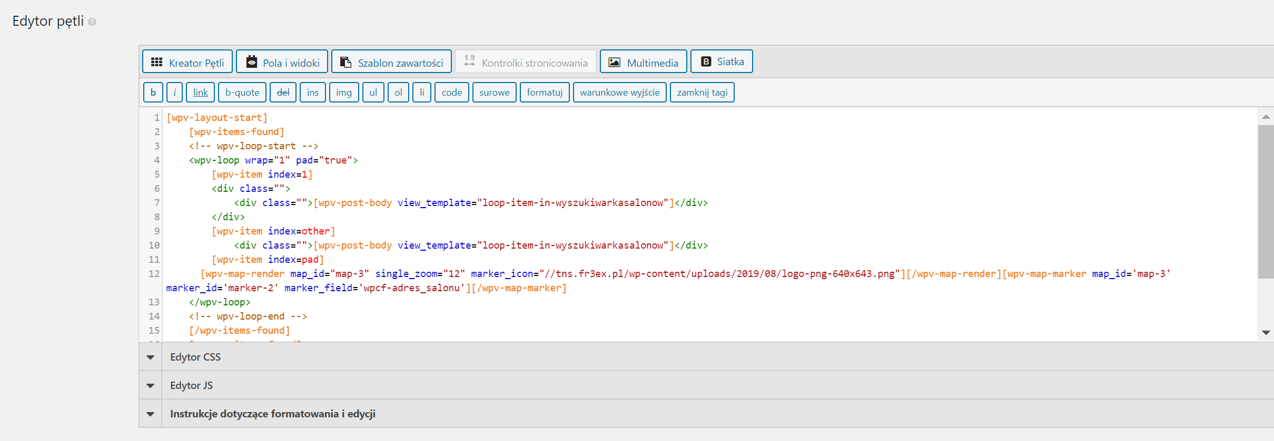The height and width of the screenshot is (441, 1274).
Task: Click the [wpv-item index=pad] line
Action: 268,260
